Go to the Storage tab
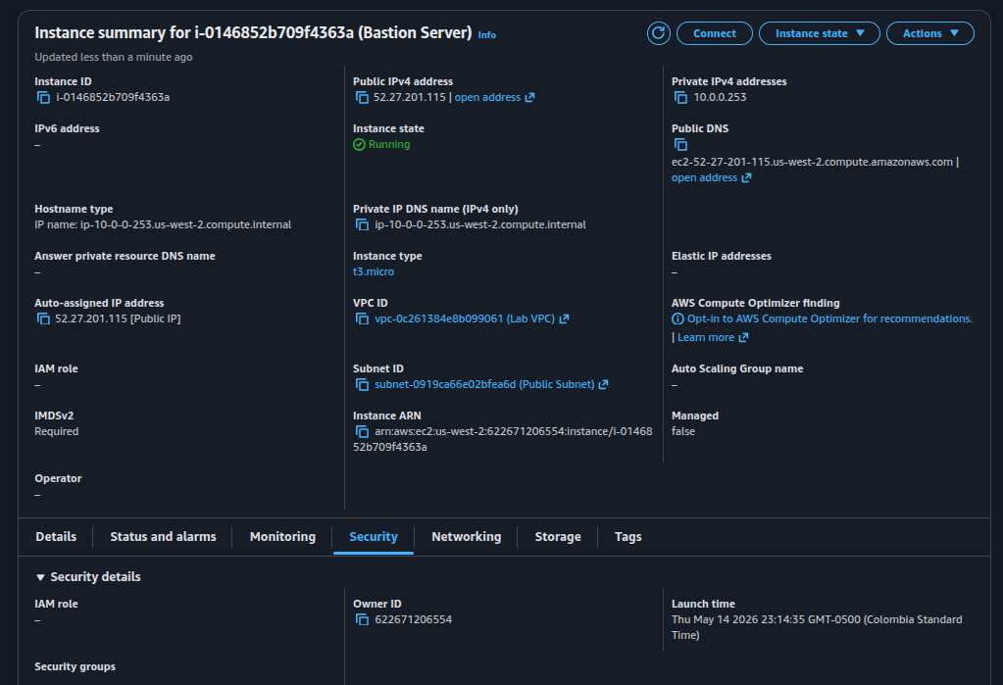The image size is (1003, 685). 558,537
